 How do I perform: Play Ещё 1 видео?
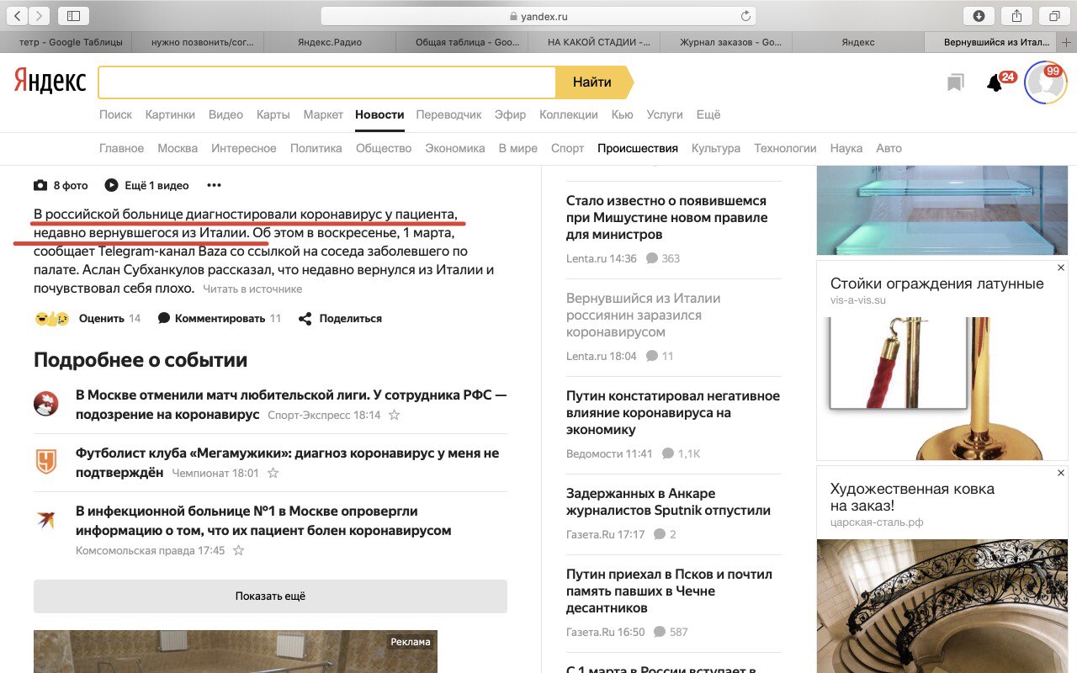(146, 185)
